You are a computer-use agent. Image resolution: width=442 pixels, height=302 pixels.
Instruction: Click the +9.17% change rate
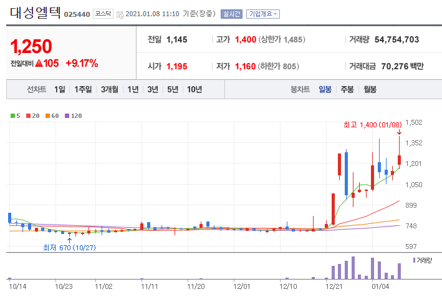[82, 63]
